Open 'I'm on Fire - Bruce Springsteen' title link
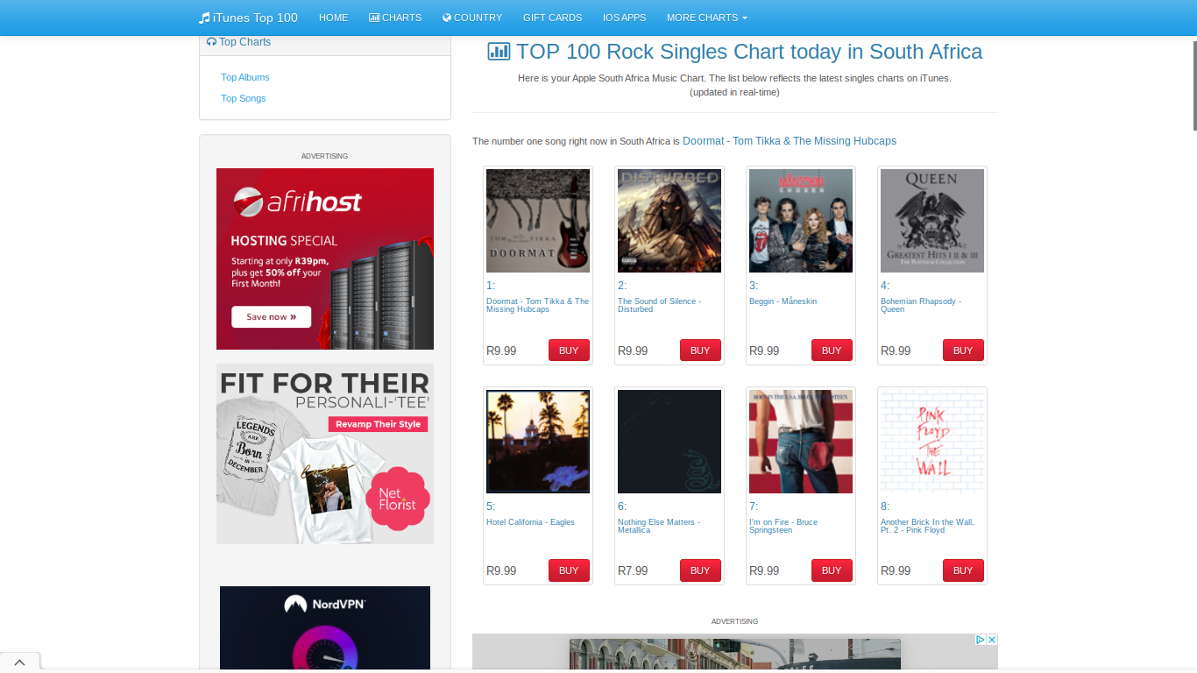The image size is (1197, 673). 783,526
